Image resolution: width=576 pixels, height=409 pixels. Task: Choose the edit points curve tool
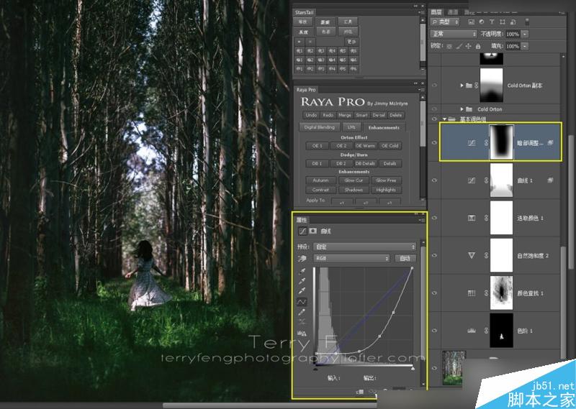click(x=302, y=301)
